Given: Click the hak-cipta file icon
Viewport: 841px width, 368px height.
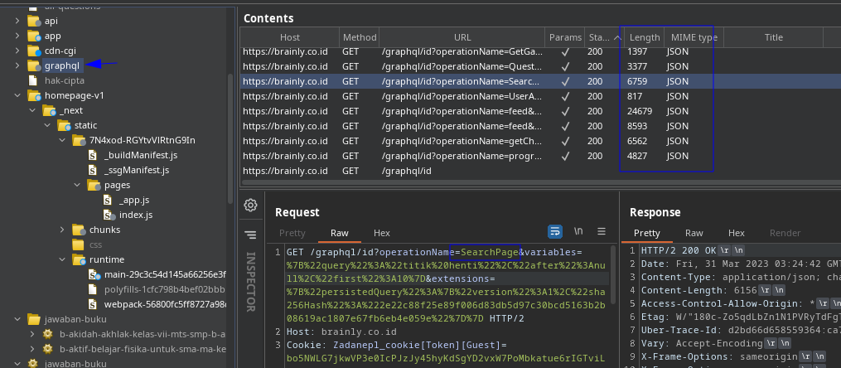Looking at the screenshot, I should 33,80.
